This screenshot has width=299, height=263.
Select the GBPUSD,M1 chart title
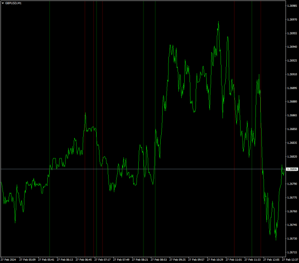click(13, 3)
